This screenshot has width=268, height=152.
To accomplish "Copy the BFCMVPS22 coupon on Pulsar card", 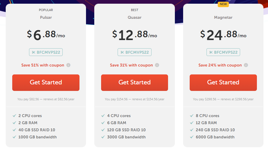I will (x=46, y=52).
